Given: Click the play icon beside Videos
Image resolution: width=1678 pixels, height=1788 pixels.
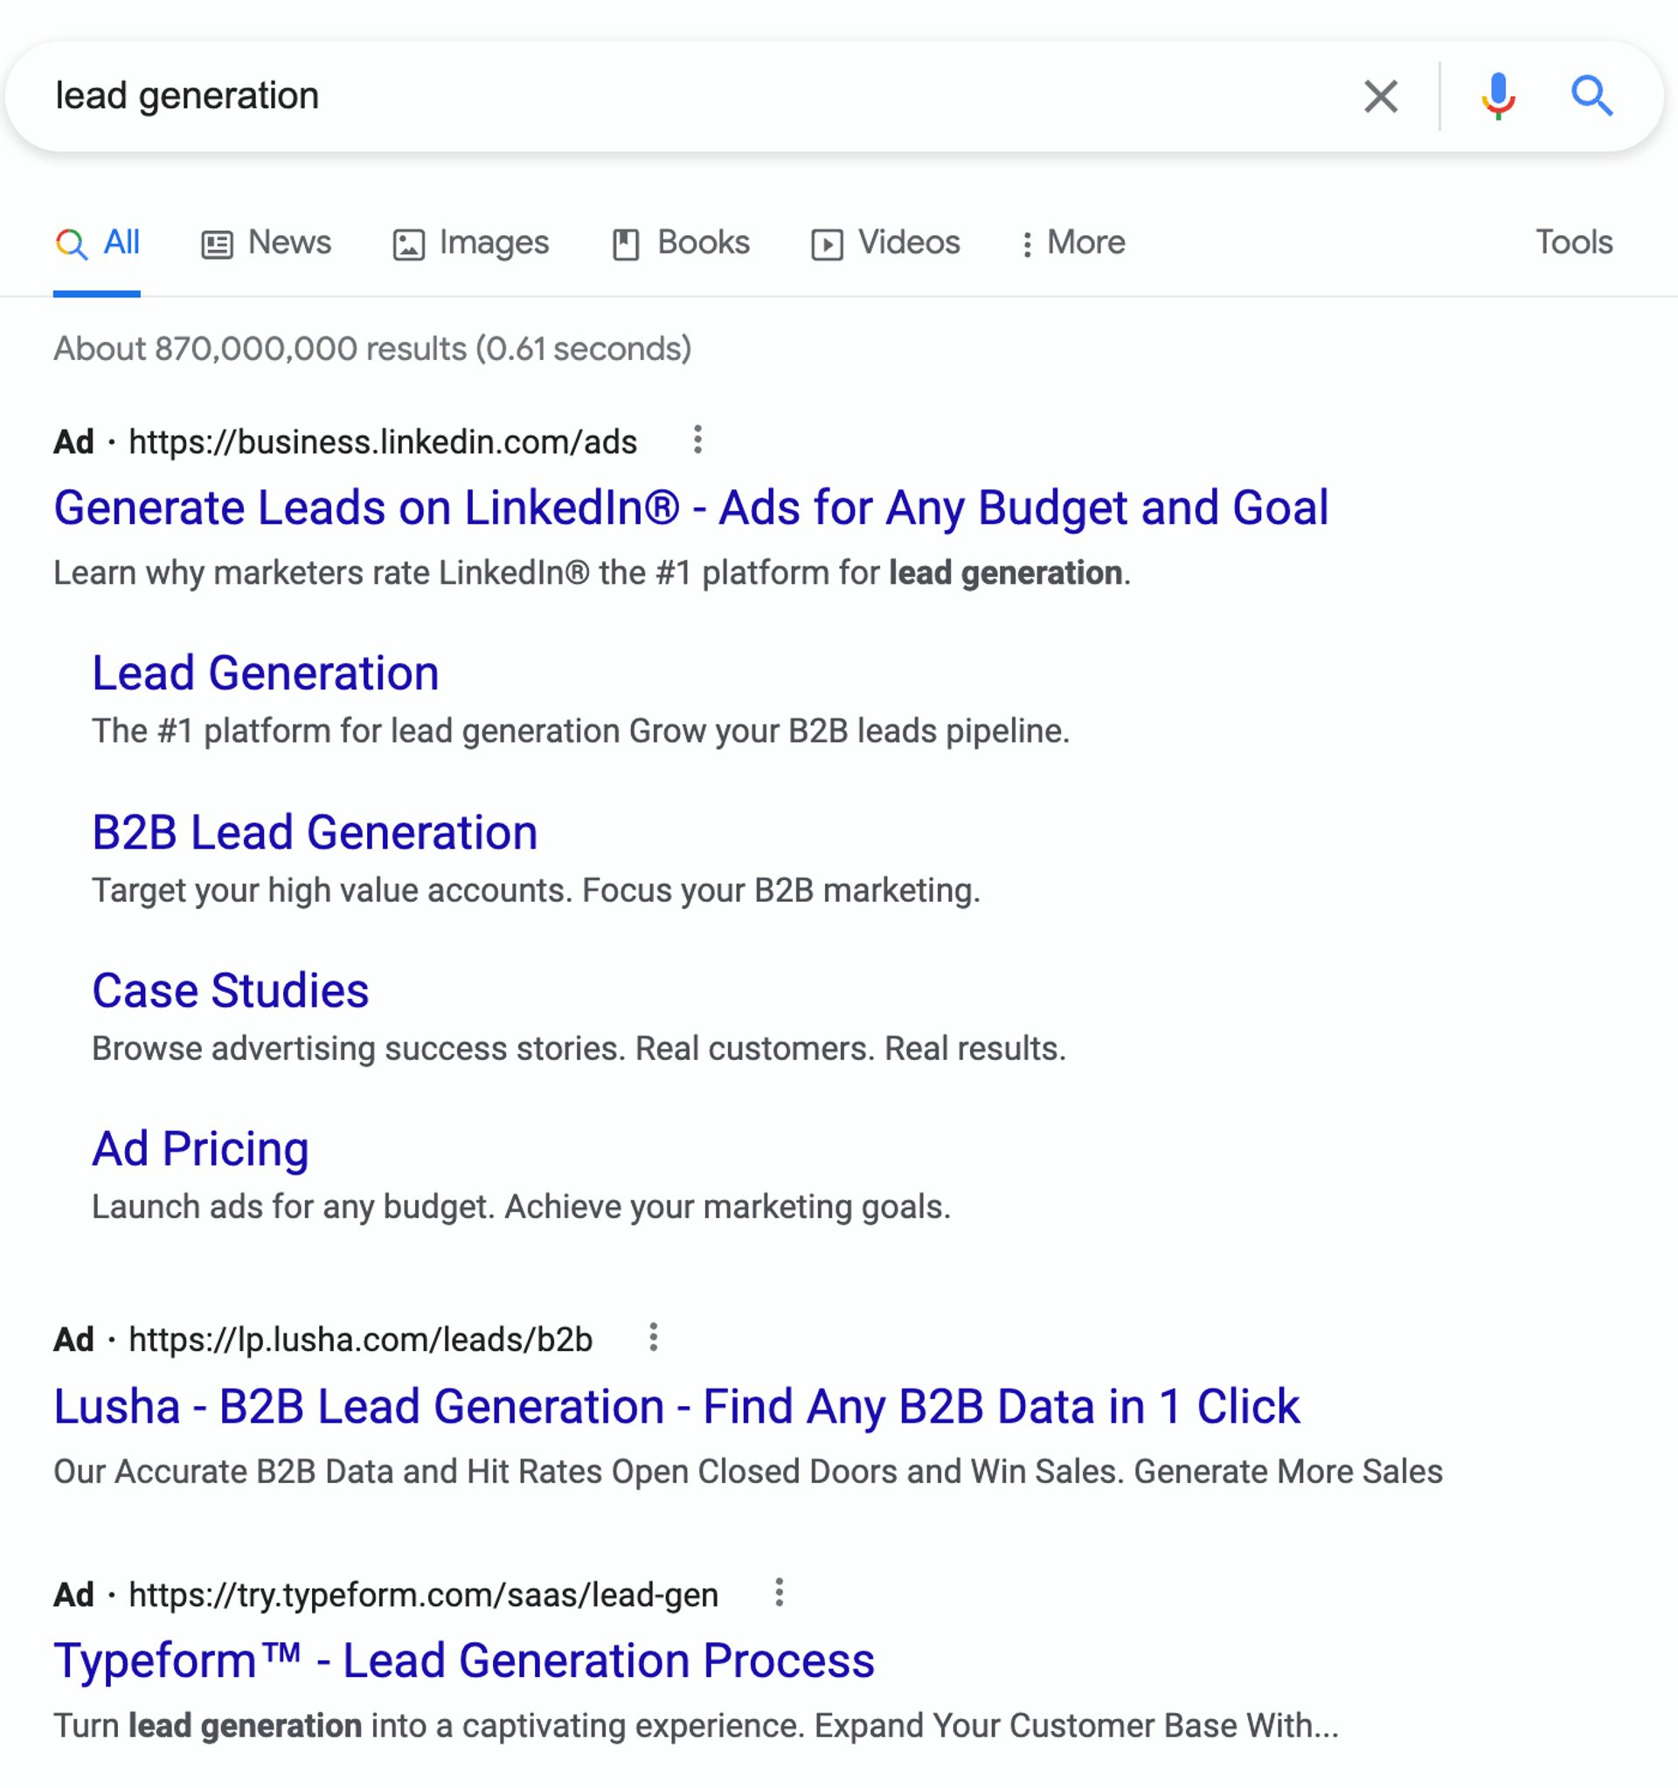Looking at the screenshot, I should point(828,242).
